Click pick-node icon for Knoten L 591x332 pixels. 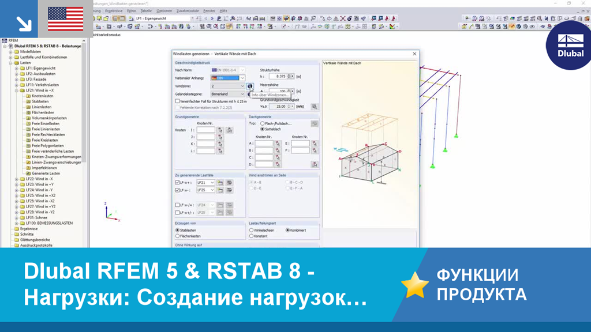[x=220, y=151]
